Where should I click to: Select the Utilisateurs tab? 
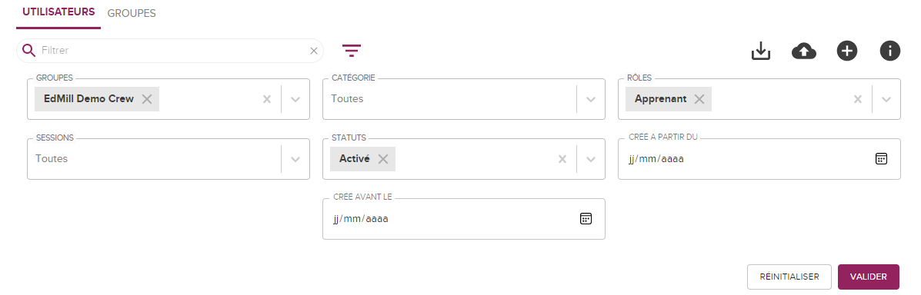[x=58, y=12]
